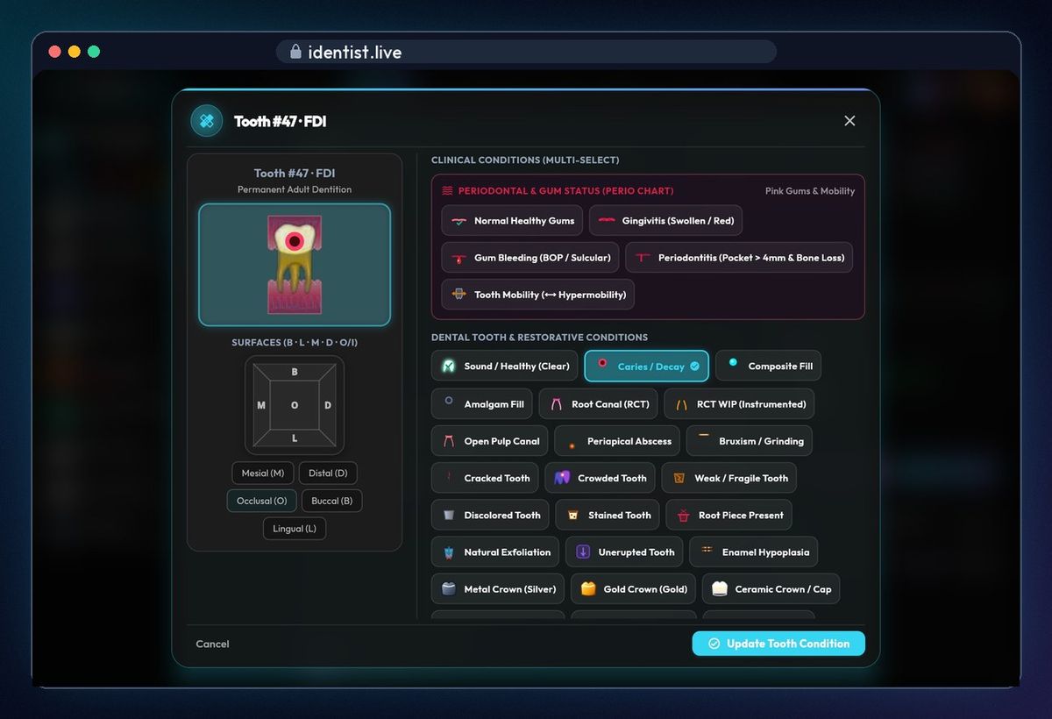Click the identist.live address bar

tap(526, 52)
